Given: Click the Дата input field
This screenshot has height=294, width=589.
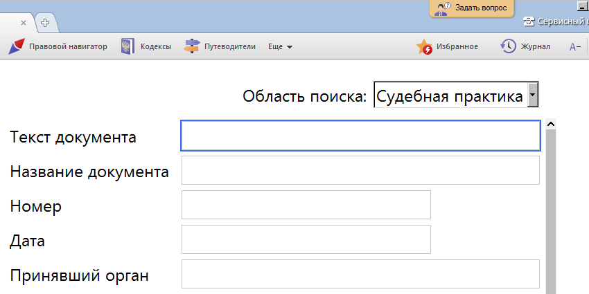Looking at the screenshot, I should (x=306, y=239).
